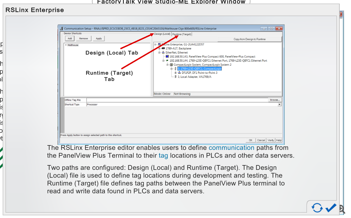The height and width of the screenshot is (218, 351).
Task: Select '3, Local Adapter, VA1769/A' row
Action: 194,77
